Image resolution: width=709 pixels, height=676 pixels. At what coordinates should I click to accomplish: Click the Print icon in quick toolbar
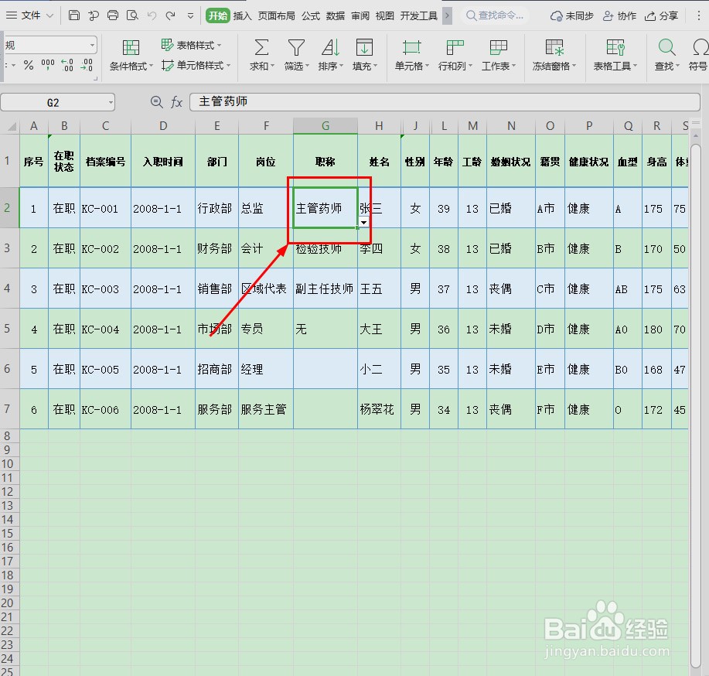(x=113, y=15)
